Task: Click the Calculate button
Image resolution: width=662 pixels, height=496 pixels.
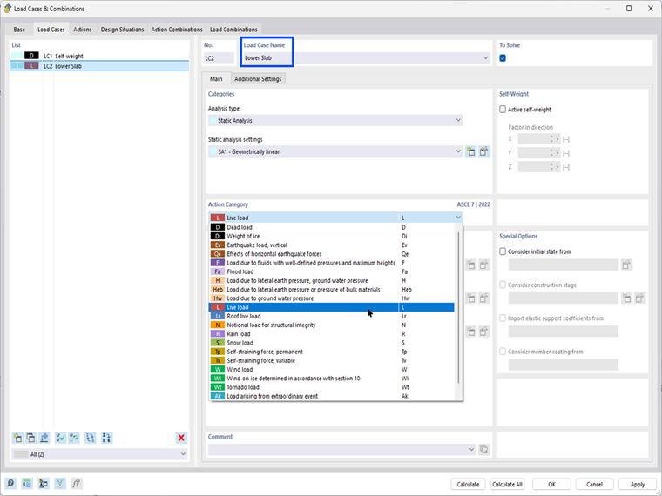Action: (468, 484)
